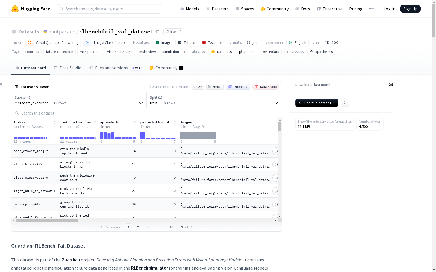Jump to page 10 of the dataset viewer

coord(171,227)
